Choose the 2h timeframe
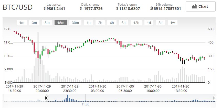The height and width of the screenshot is (109, 221). (100, 23)
